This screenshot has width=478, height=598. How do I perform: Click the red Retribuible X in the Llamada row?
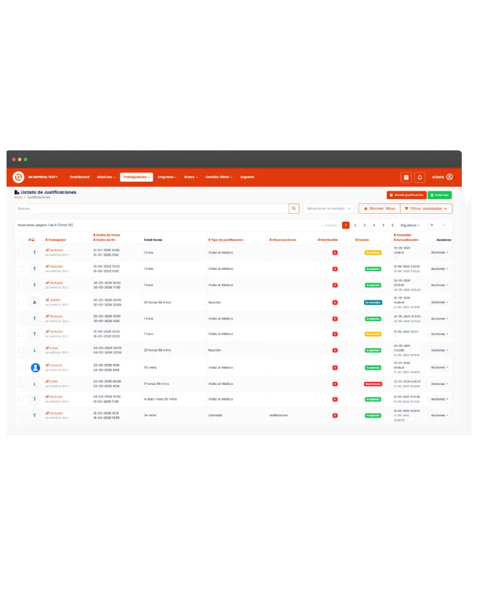335,415
